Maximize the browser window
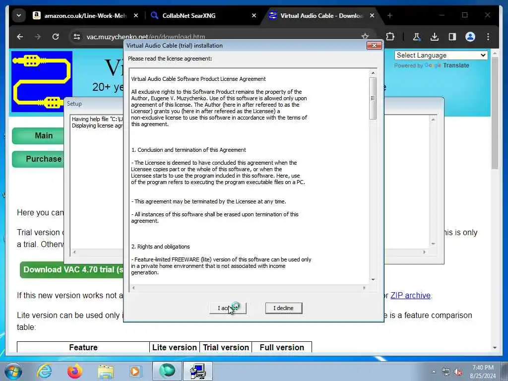This screenshot has height=381, width=508. (464, 15)
